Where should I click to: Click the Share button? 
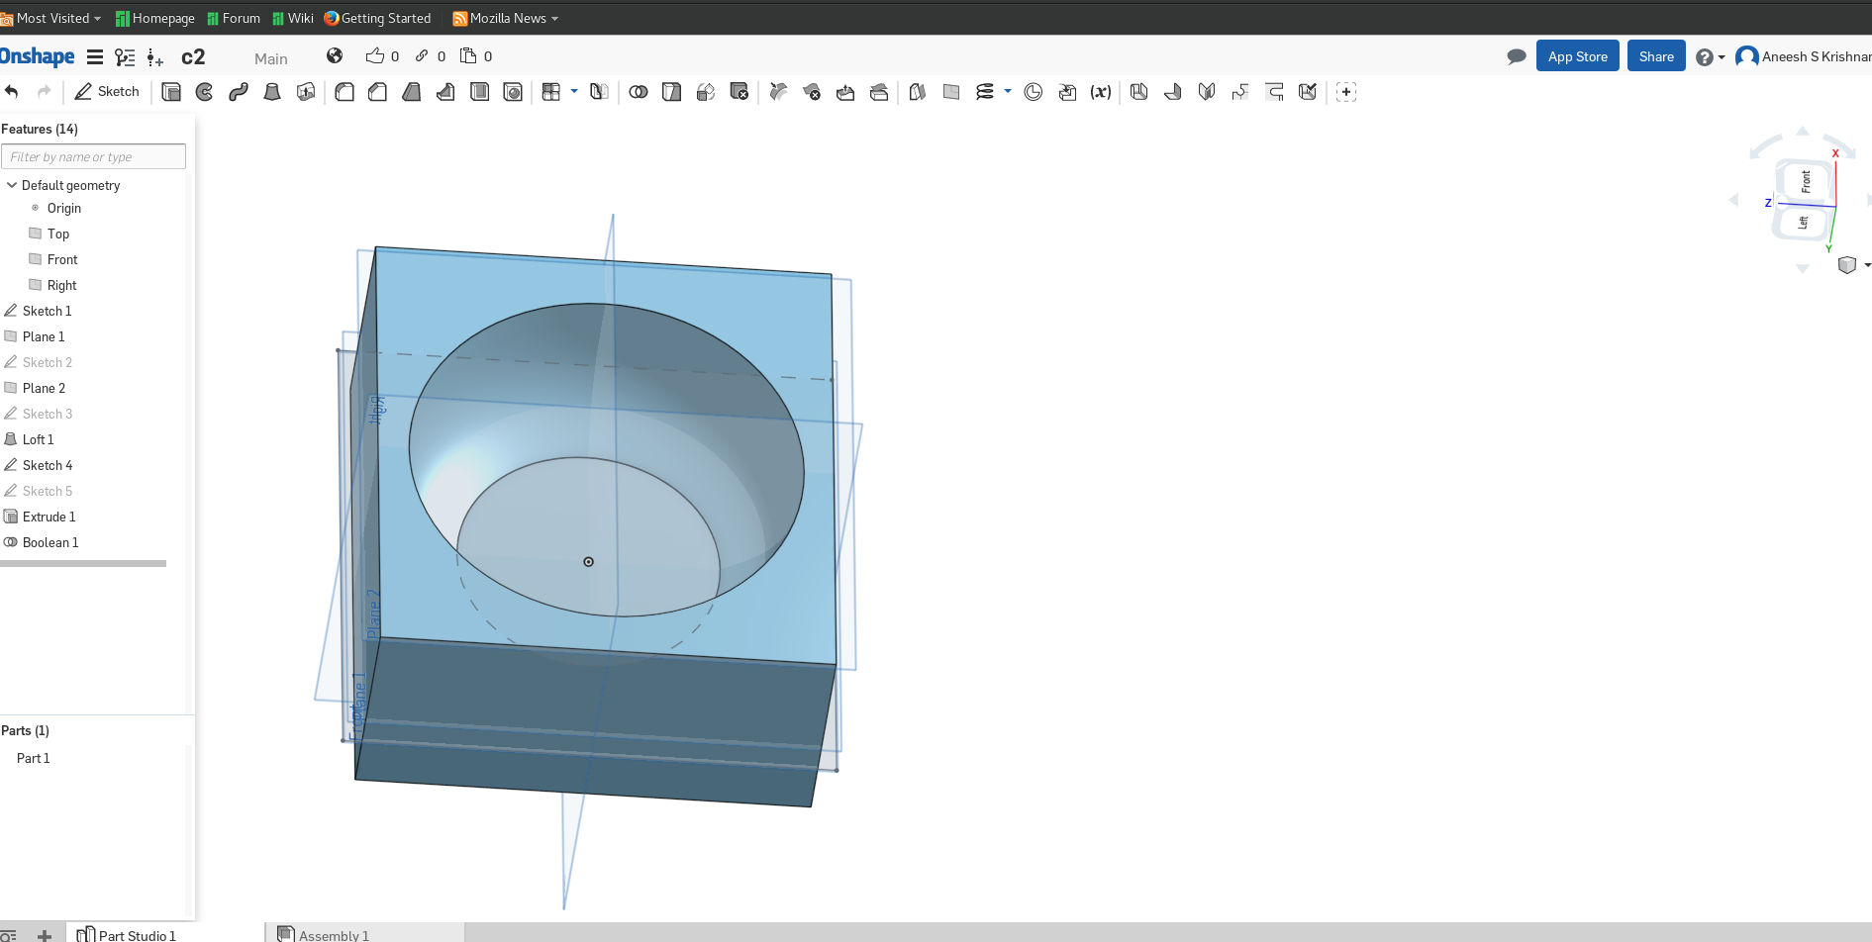[x=1655, y=56]
